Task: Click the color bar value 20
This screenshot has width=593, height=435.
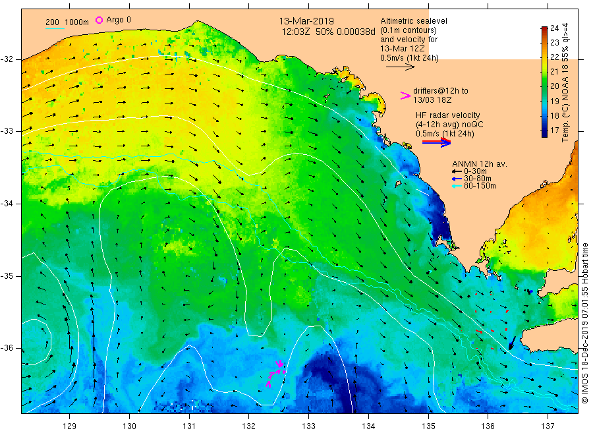Action: [554, 86]
